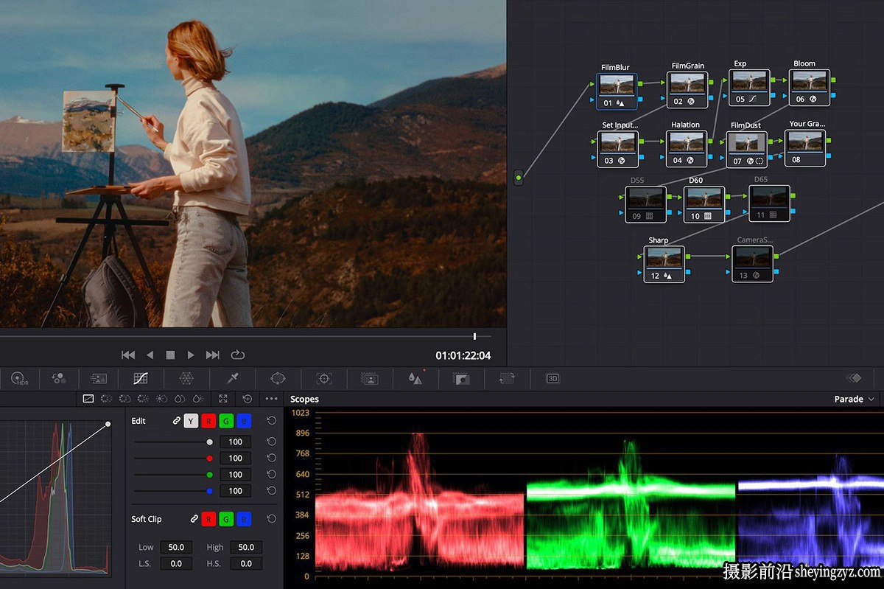884x589 pixels.
Task: Select the B edit channel button
Action: pos(244,421)
